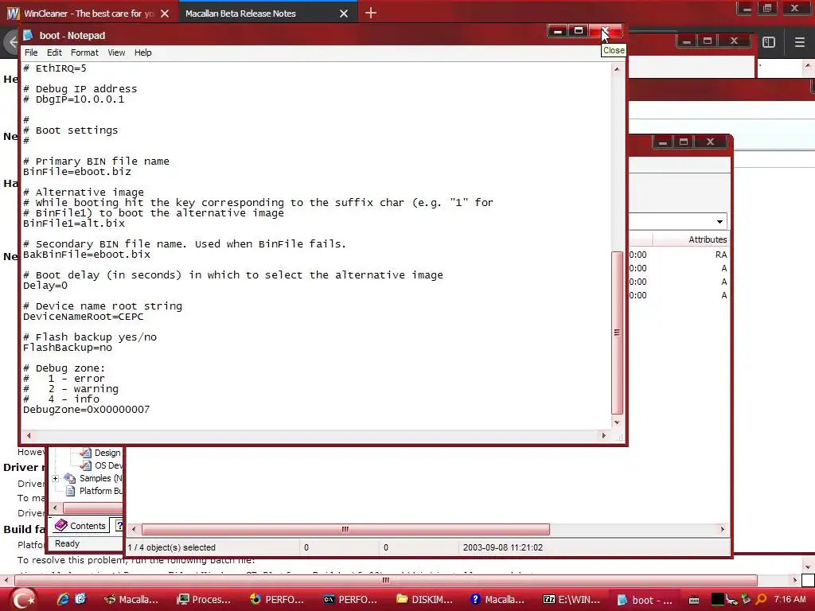Switch to E:\WIN... 7-Zip taskbar button
This screenshot has width=815, height=611.
click(571, 600)
